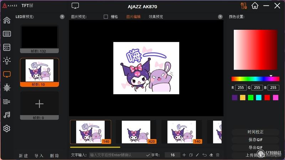Open the lighting settings sidebar icon

tap(7, 60)
